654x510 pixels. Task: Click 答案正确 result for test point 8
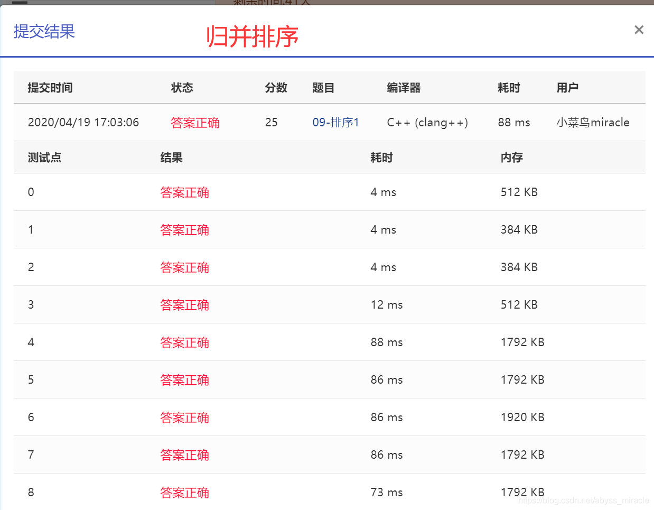point(184,493)
